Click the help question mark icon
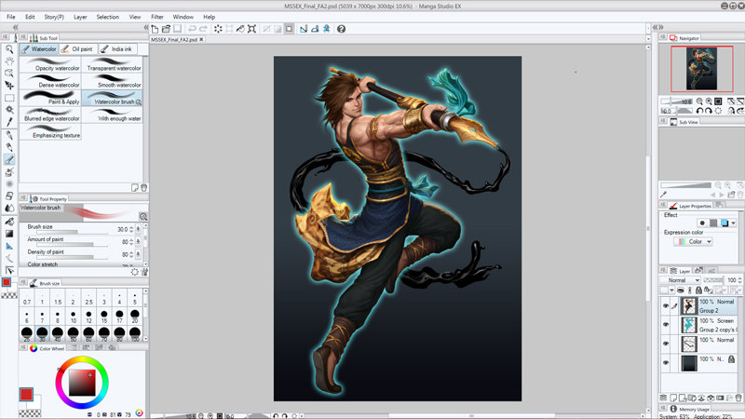Screen dimensions: 745x419 pyautogui.click(x=341, y=29)
